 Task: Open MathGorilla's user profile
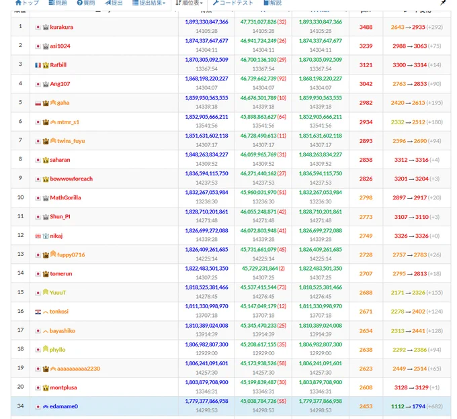65,197
